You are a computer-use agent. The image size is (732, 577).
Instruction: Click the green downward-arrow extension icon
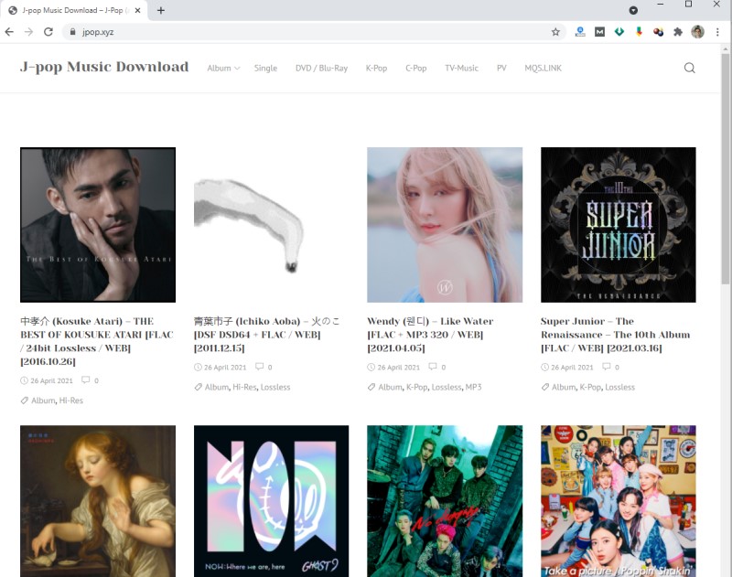619,32
